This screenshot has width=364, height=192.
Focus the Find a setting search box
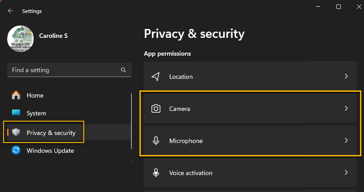tap(70, 70)
